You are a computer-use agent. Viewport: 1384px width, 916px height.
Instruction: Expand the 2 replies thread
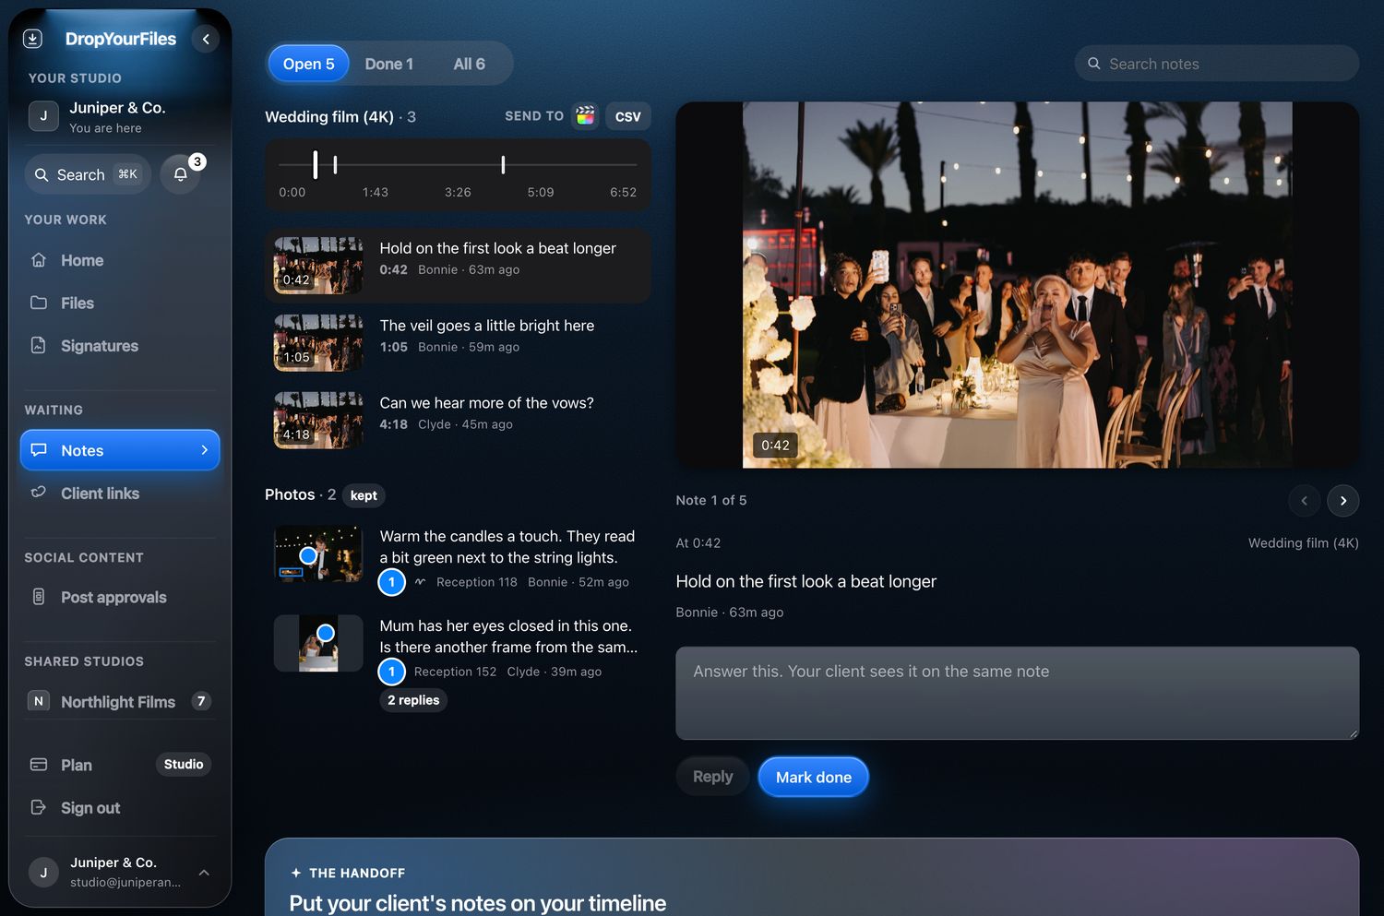click(x=413, y=700)
